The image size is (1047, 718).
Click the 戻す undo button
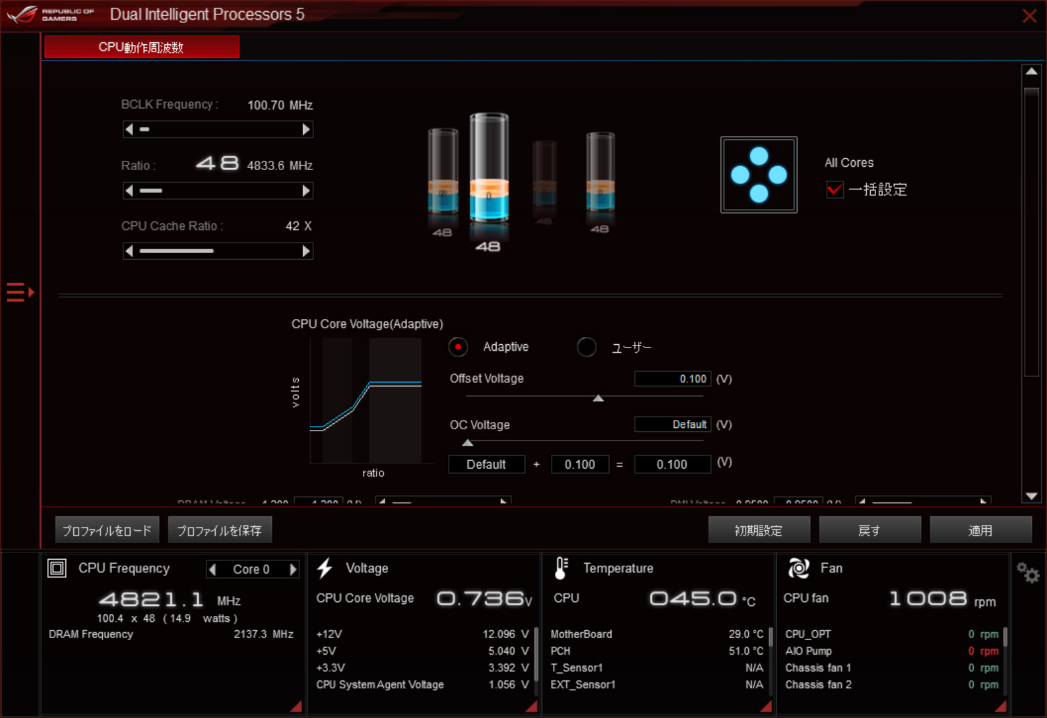(x=870, y=530)
